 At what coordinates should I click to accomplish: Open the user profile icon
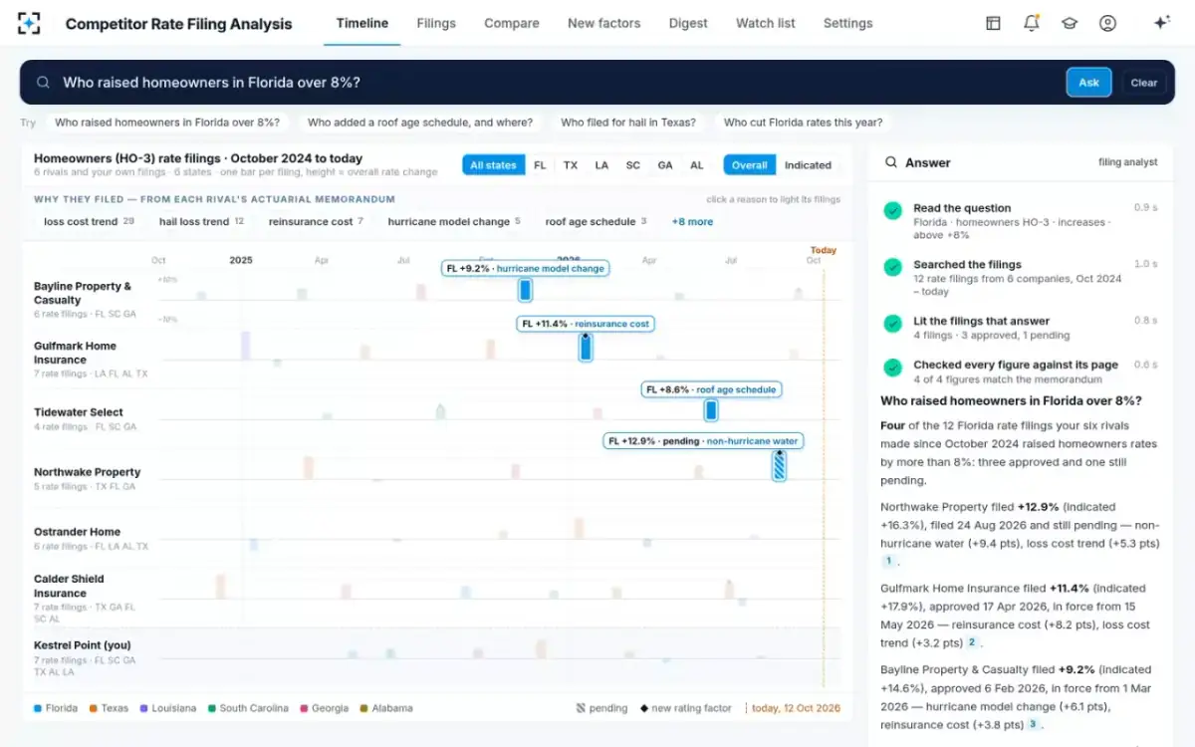pos(1107,23)
